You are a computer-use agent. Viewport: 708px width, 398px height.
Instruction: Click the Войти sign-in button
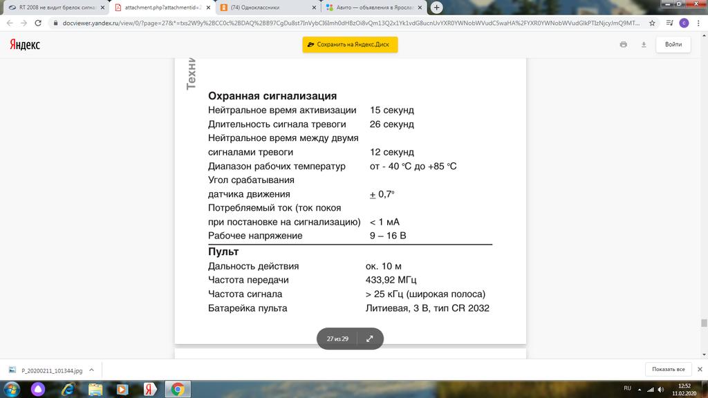pyautogui.click(x=673, y=44)
